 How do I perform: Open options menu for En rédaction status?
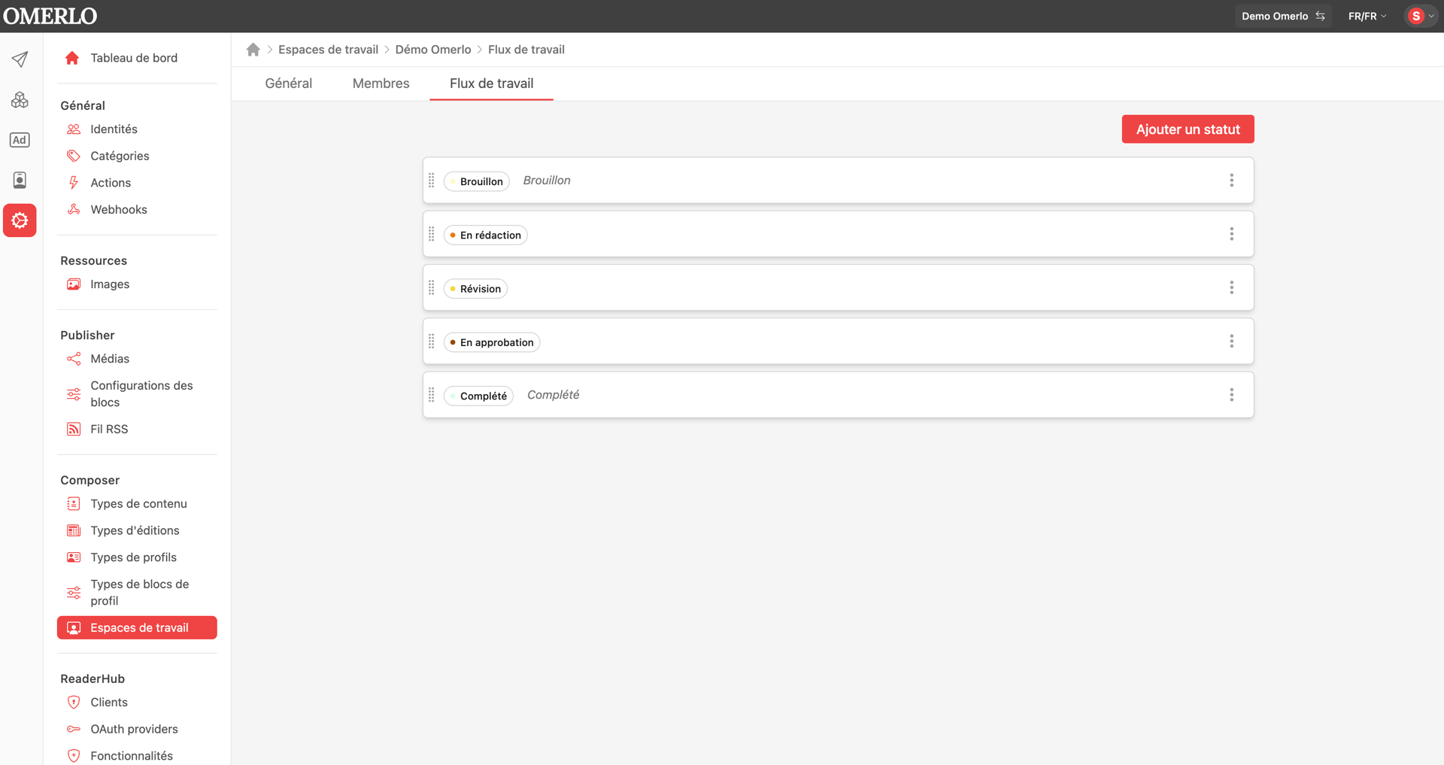(1231, 234)
